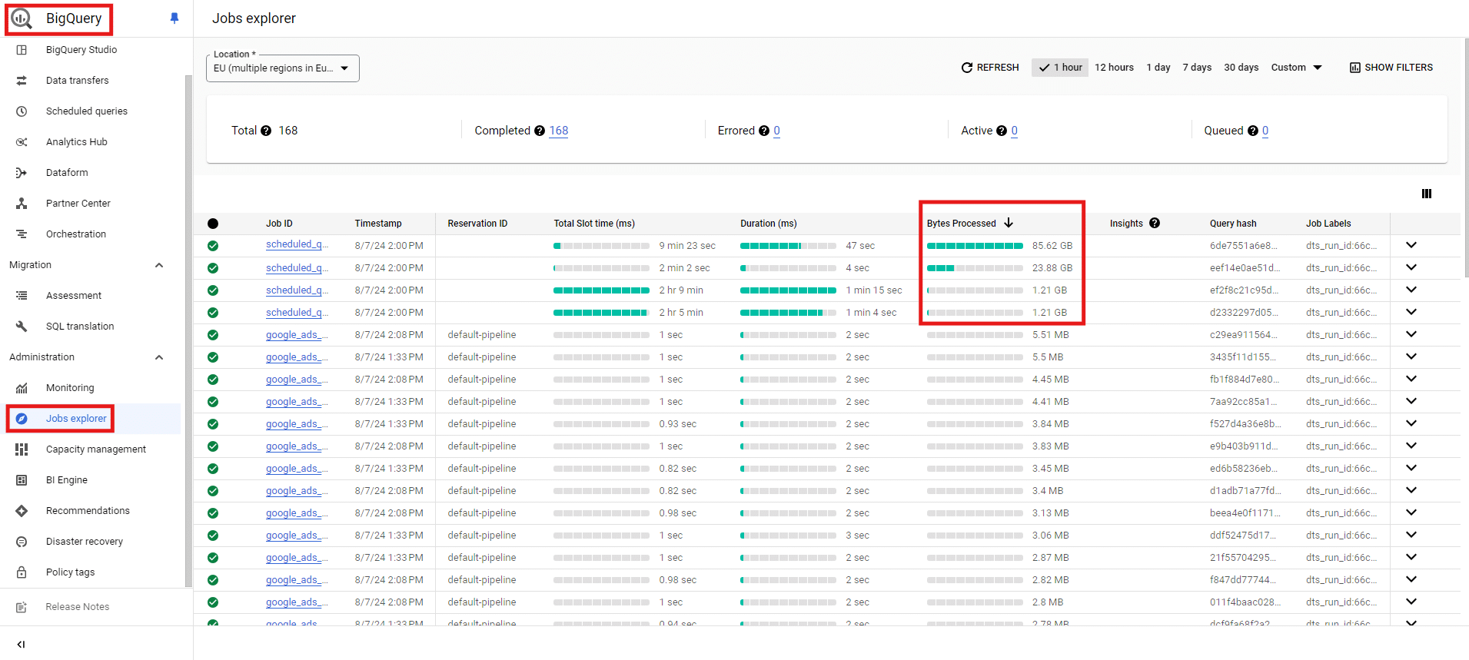Viewport: 1469px width, 660px height.
Task: Collapse the Administration section
Action: click(x=159, y=357)
